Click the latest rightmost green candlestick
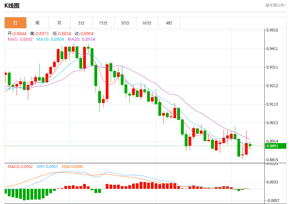The image size is (291, 204). click(250, 145)
